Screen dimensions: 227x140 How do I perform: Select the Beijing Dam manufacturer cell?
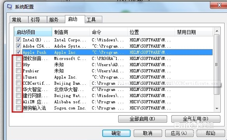(70, 83)
